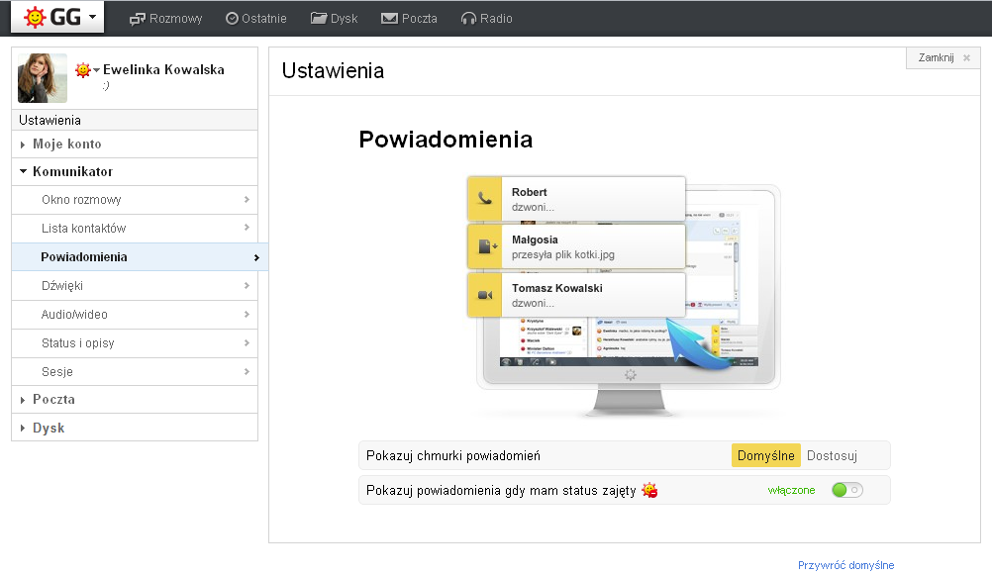992x576 pixels.
Task: Click the Przywróć domyślne link
Action: click(x=845, y=565)
